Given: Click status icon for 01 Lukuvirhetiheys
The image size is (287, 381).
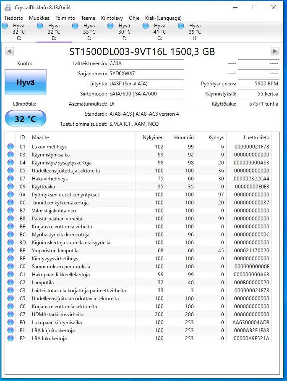Looking at the screenshot, I should click(x=10, y=146).
